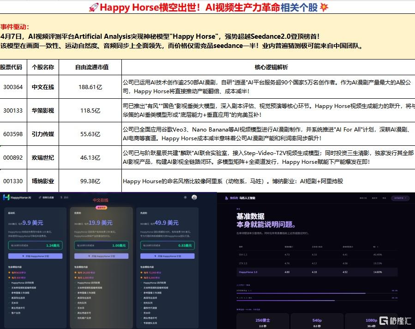Click the 49.9 美元 price text

pos(167,223)
